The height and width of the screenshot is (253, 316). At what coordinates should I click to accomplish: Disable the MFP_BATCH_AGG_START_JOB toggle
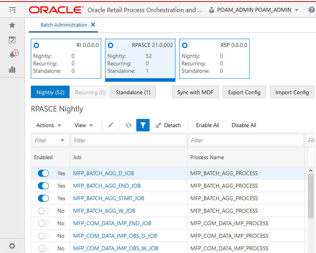pyautogui.click(x=43, y=198)
